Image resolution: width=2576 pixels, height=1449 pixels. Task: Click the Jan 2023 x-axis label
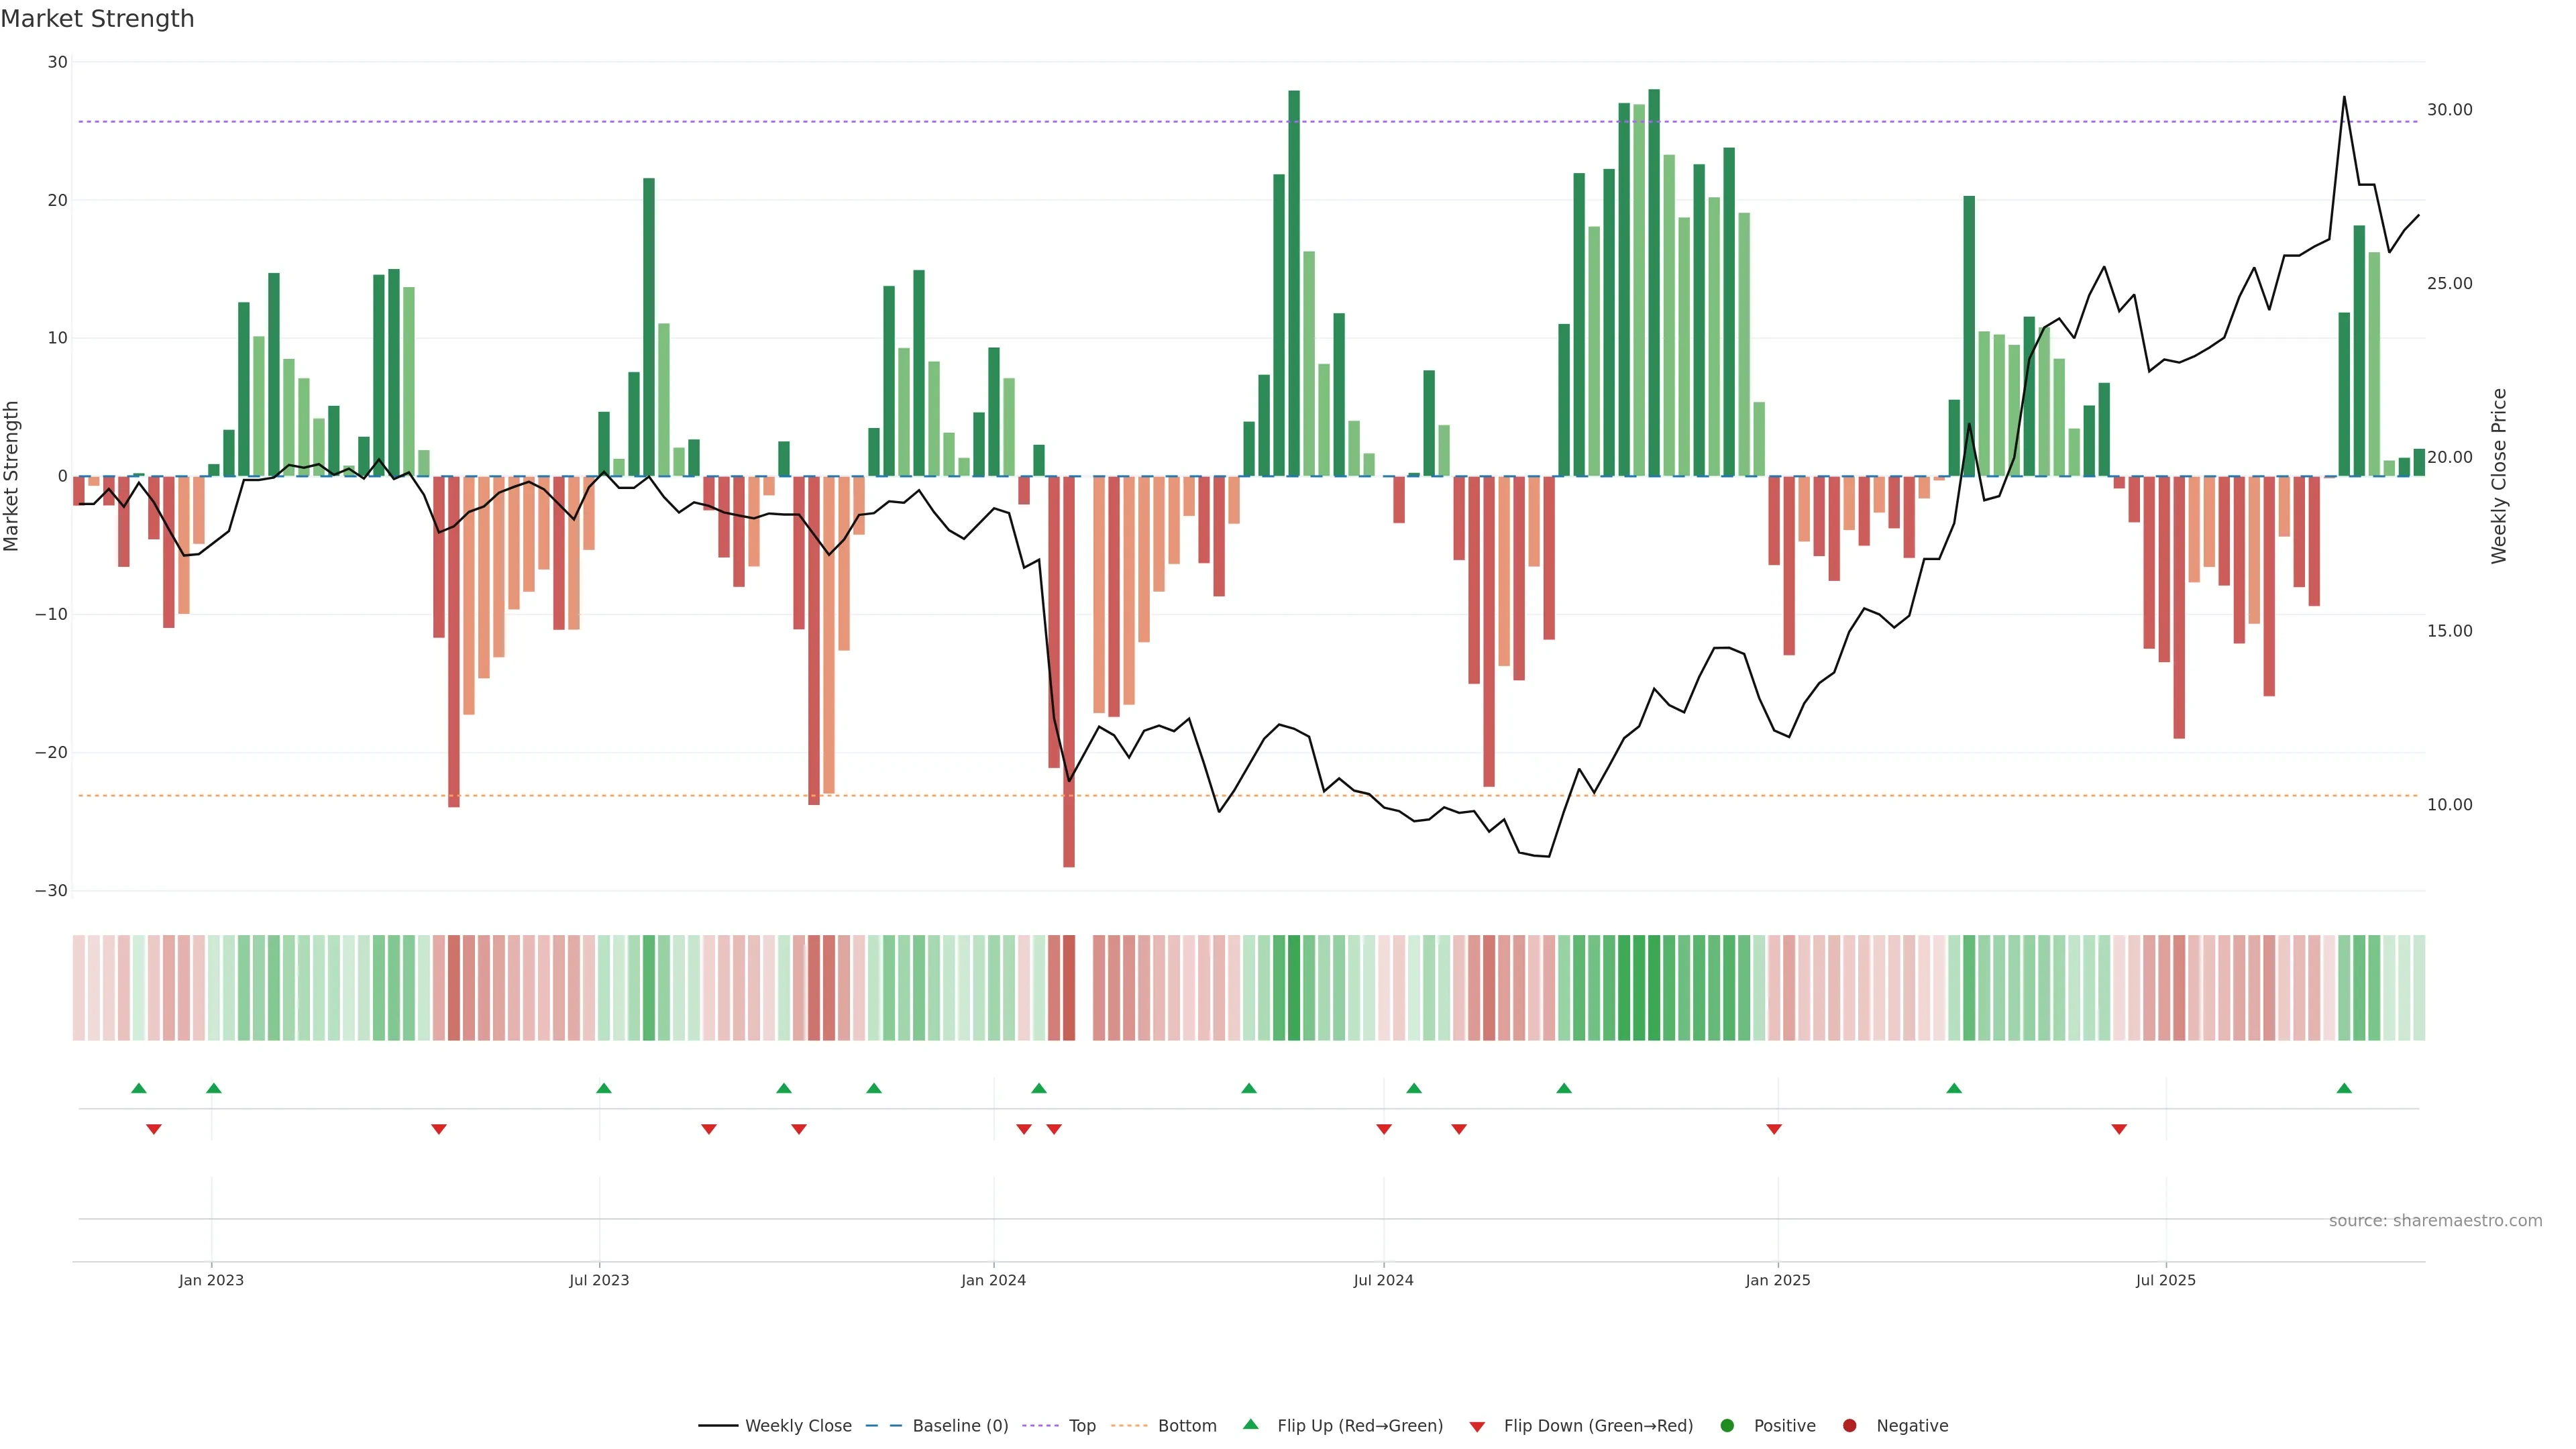pos(211,1280)
